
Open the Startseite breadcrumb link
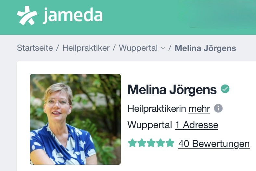[x=35, y=48]
